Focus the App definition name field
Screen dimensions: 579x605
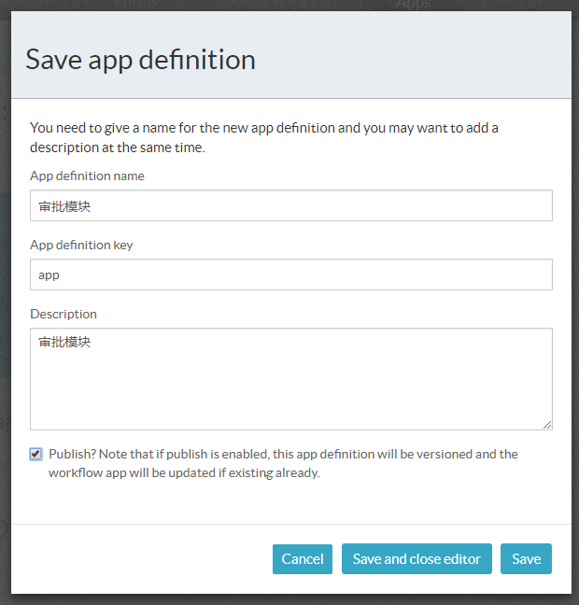[290, 205]
